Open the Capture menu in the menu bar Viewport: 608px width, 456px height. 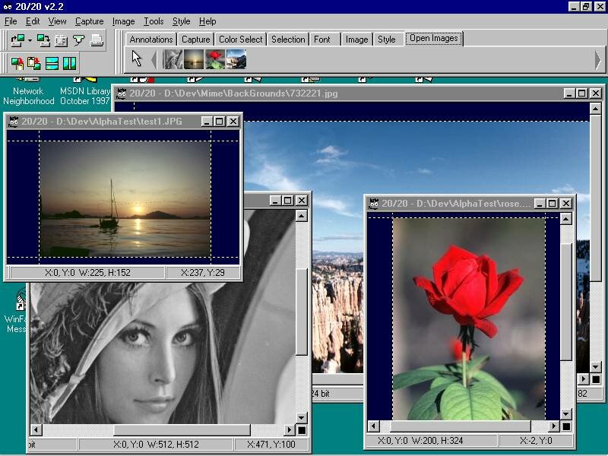coord(89,21)
